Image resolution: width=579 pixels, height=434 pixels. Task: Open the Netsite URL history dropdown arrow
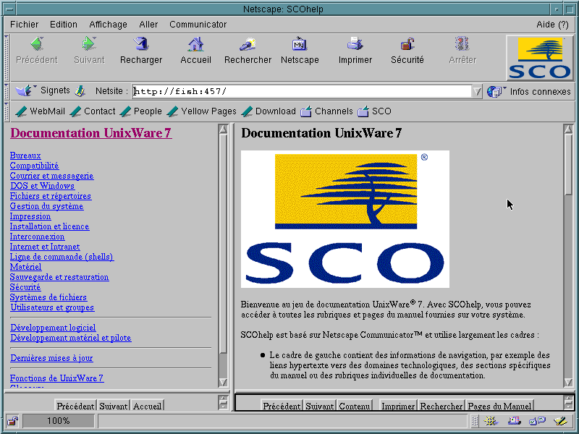tap(477, 91)
